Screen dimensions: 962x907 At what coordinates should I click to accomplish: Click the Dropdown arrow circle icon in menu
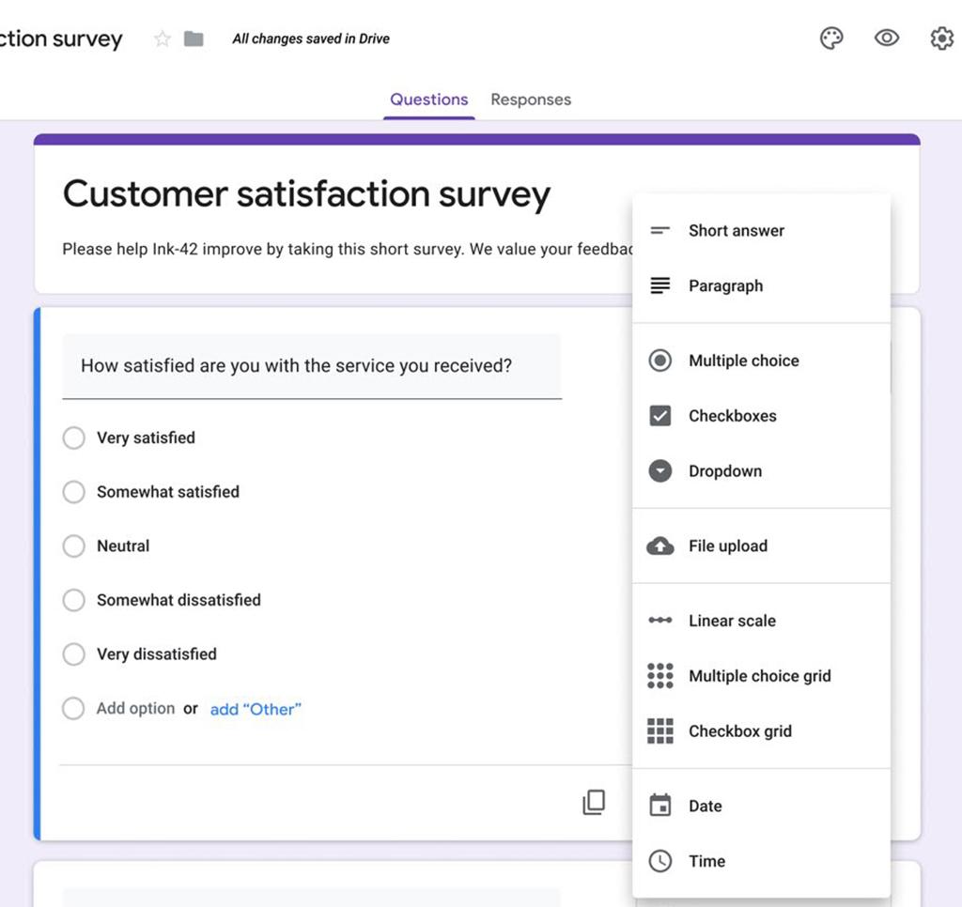pyautogui.click(x=660, y=471)
